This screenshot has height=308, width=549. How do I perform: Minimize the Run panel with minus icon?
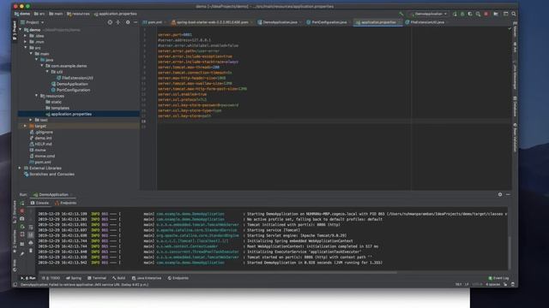(x=508, y=194)
